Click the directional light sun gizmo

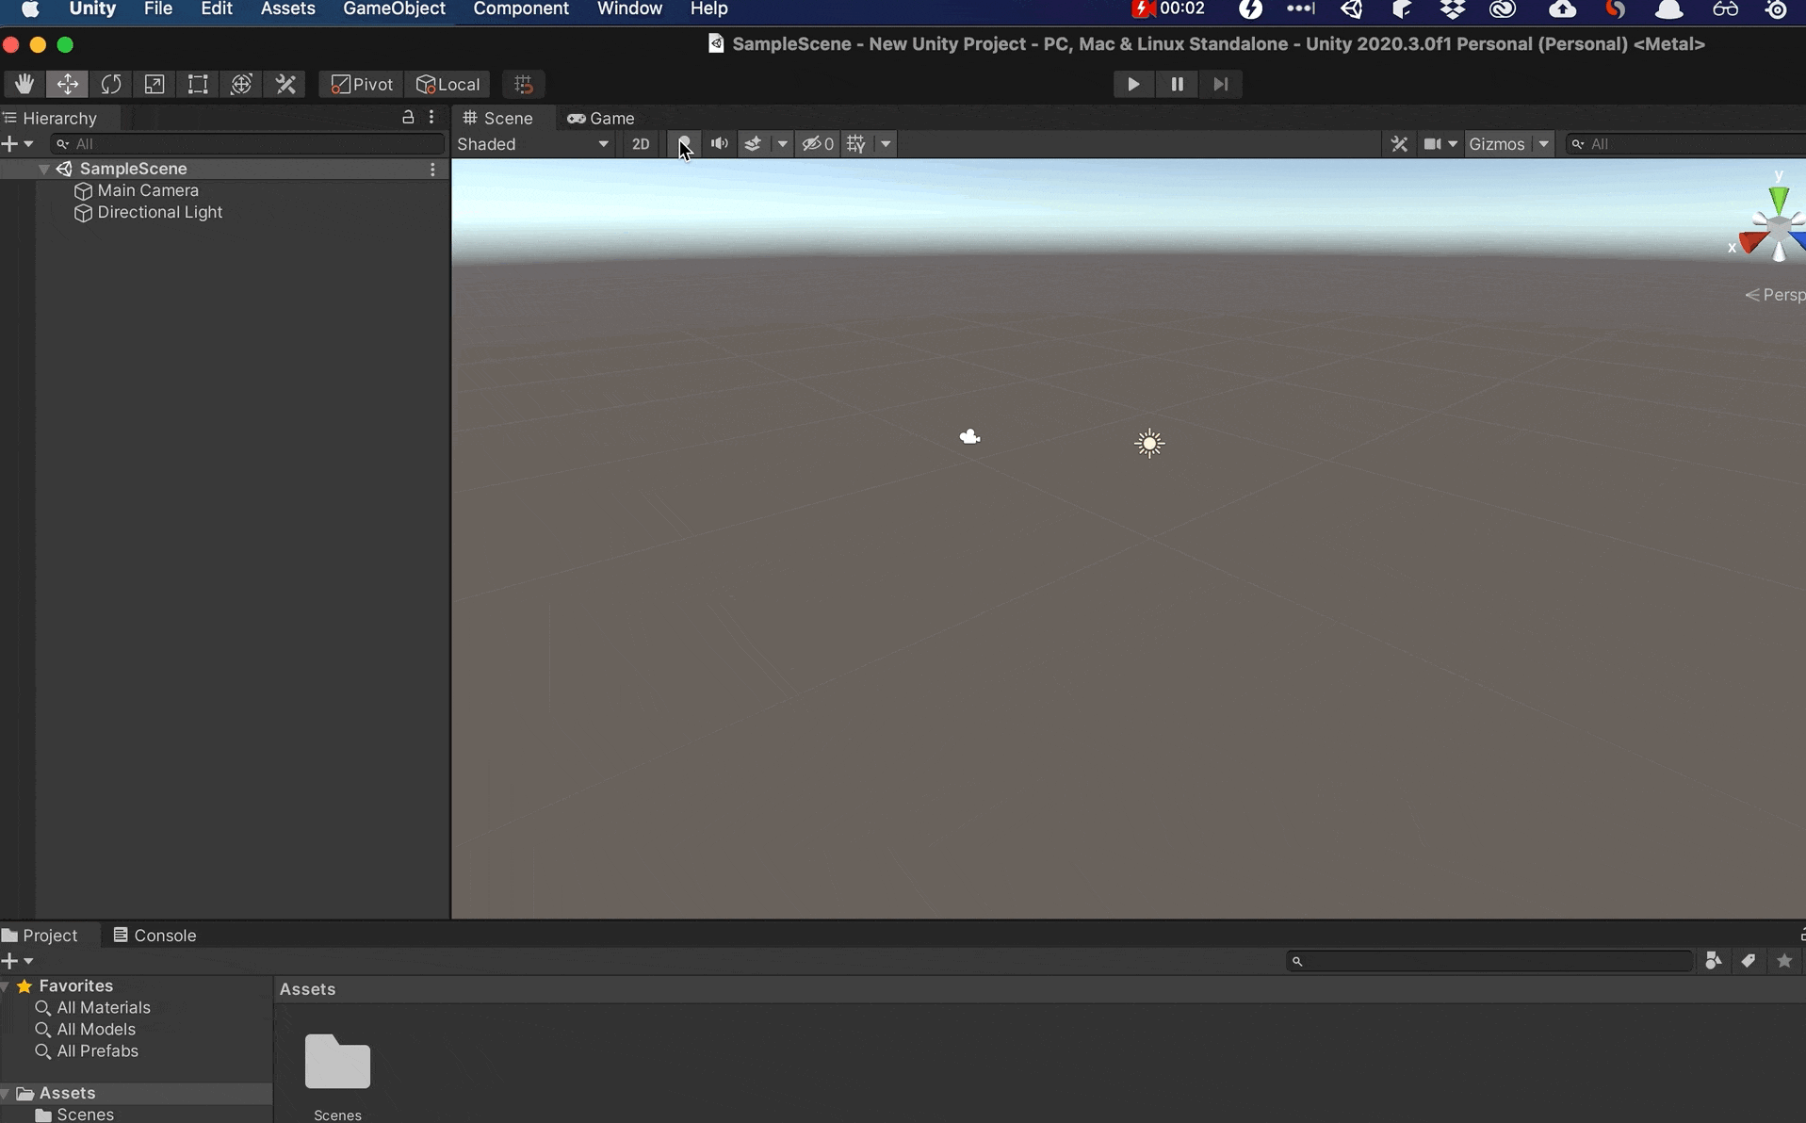[1149, 443]
